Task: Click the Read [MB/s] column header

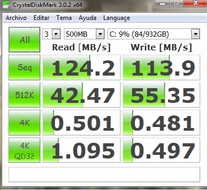Action: point(81,47)
